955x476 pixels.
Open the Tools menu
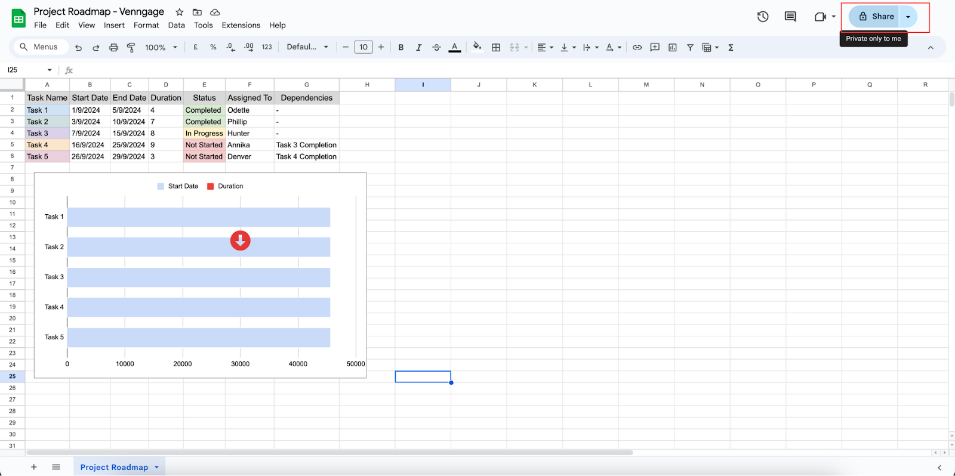tap(203, 25)
